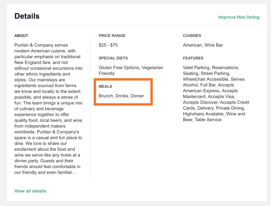
Task: Click the FEATURES label
Action: (193, 58)
